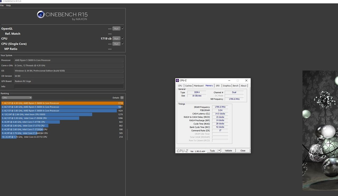The height and width of the screenshot is (196, 338).
Task: Click the Validate button in CPU-Z
Action: click(x=228, y=151)
